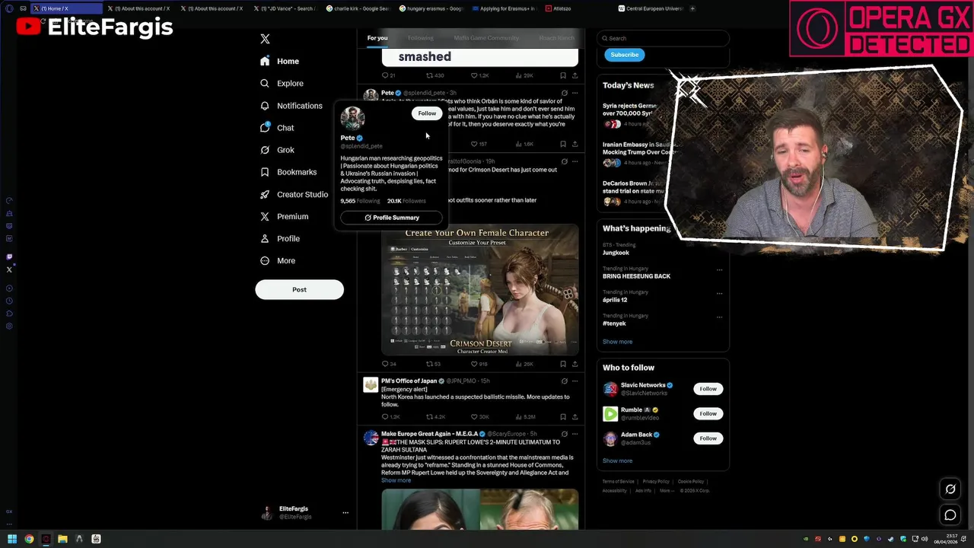This screenshot has width=974, height=548.
Task: Open Grok icon on the M.E.G.A post
Action: coord(564,434)
